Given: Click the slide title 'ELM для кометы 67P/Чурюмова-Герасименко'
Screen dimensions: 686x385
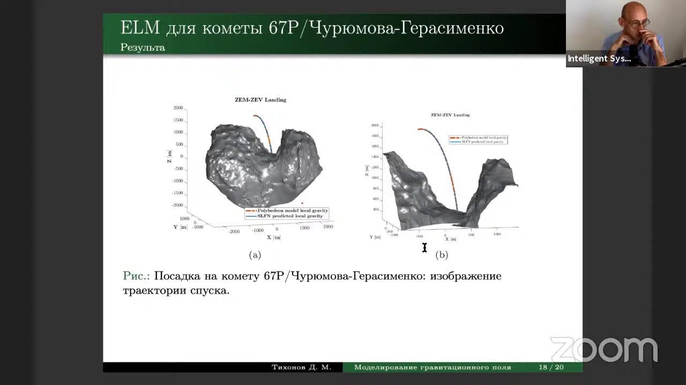Looking at the screenshot, I should coord(312,28).
